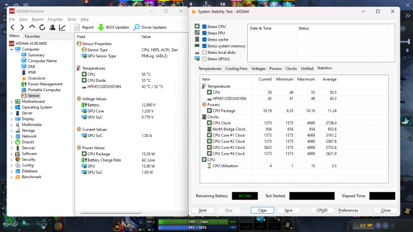Enable Stress CPU checkbox
Viewport: 413px width, 232px height.
click(x=204, y=26)
